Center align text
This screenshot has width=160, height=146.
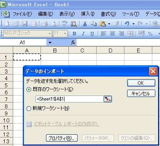[112, 34]
